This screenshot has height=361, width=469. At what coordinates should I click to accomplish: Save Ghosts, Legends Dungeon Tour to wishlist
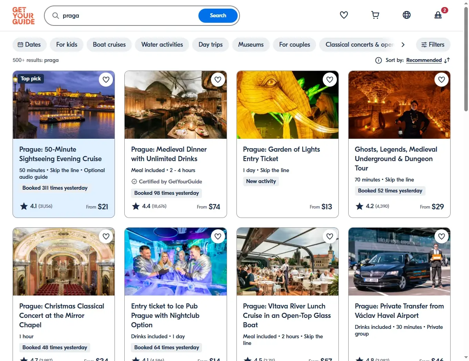[x=442, y=80]
